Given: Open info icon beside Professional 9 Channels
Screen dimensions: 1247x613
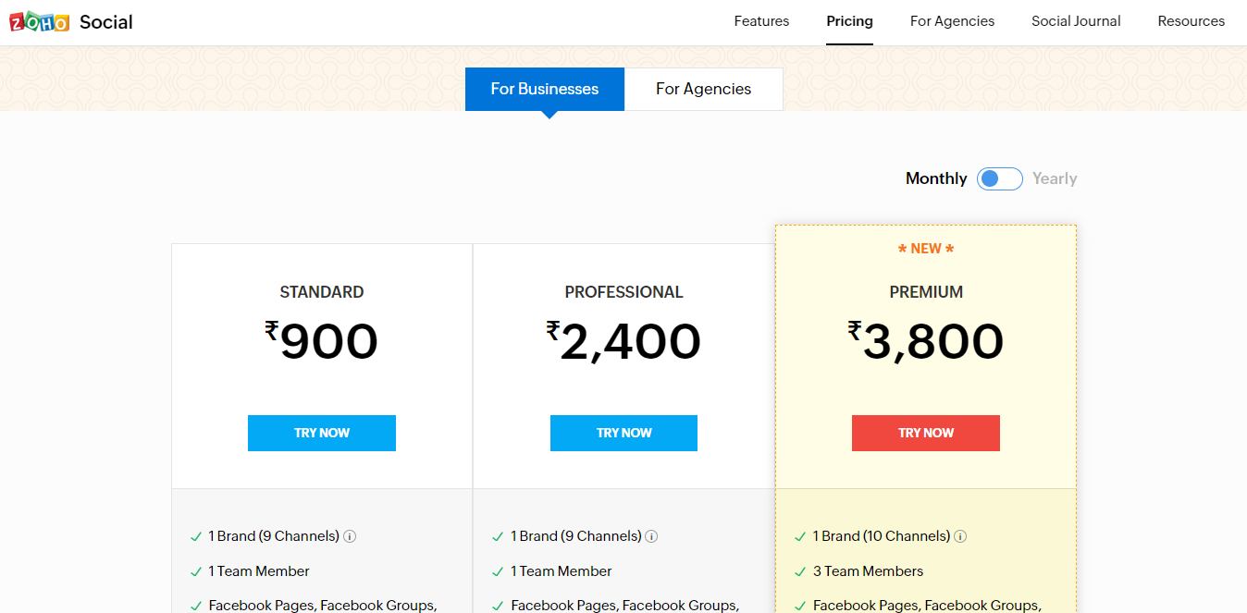Looking at the screenshot, I should (651, 536).
